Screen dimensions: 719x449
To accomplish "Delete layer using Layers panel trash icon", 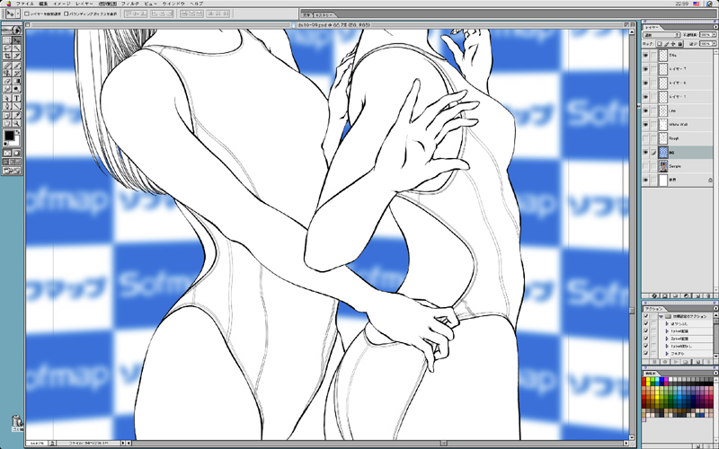I will [x=708, y=295].
